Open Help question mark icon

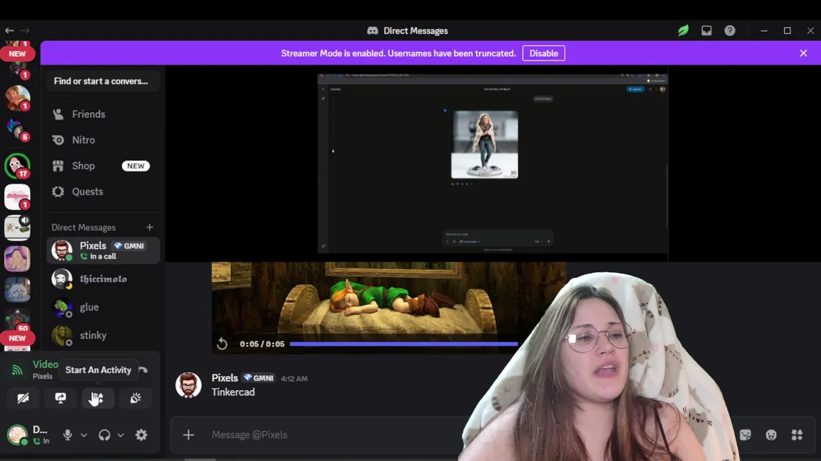[730, 31]
